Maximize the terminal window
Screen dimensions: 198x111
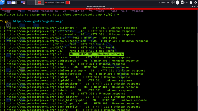pyautogui.click(x=195, y=6)
